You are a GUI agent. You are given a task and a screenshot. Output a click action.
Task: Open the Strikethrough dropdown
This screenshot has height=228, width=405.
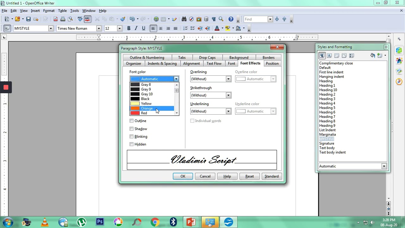pos(228,95)
